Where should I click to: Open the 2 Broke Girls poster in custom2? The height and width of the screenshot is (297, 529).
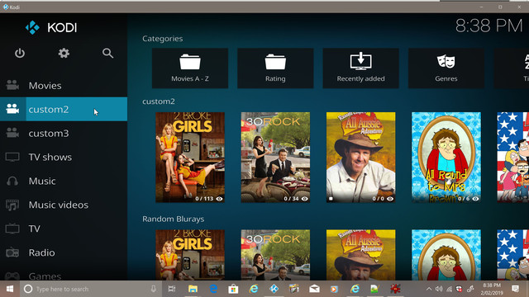pos(190,158)
